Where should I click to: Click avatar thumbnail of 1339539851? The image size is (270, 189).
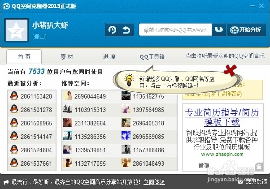pyautogui.click(x=68, y=149)
